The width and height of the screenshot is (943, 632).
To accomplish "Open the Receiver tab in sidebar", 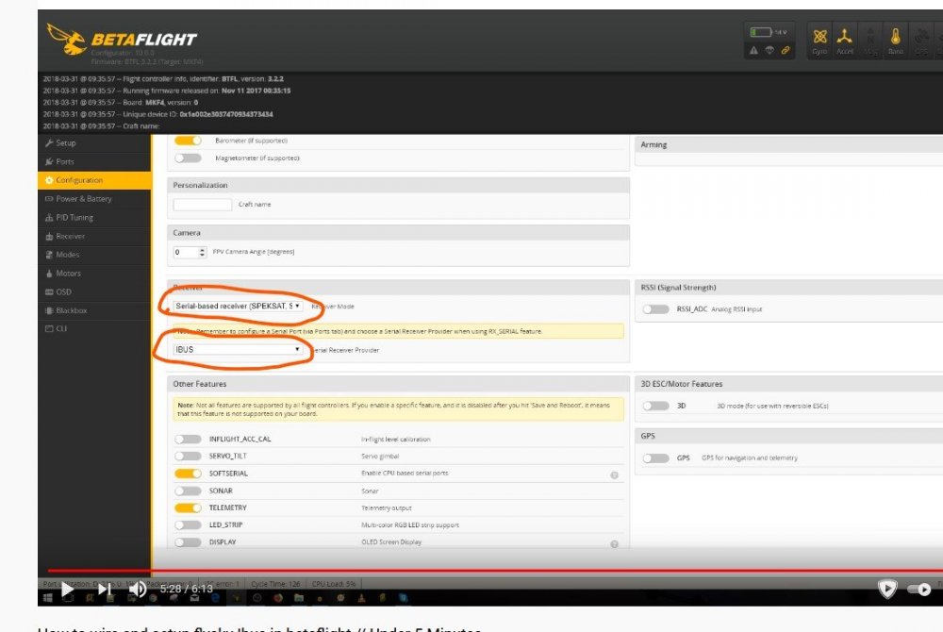I will coord(94,237).
